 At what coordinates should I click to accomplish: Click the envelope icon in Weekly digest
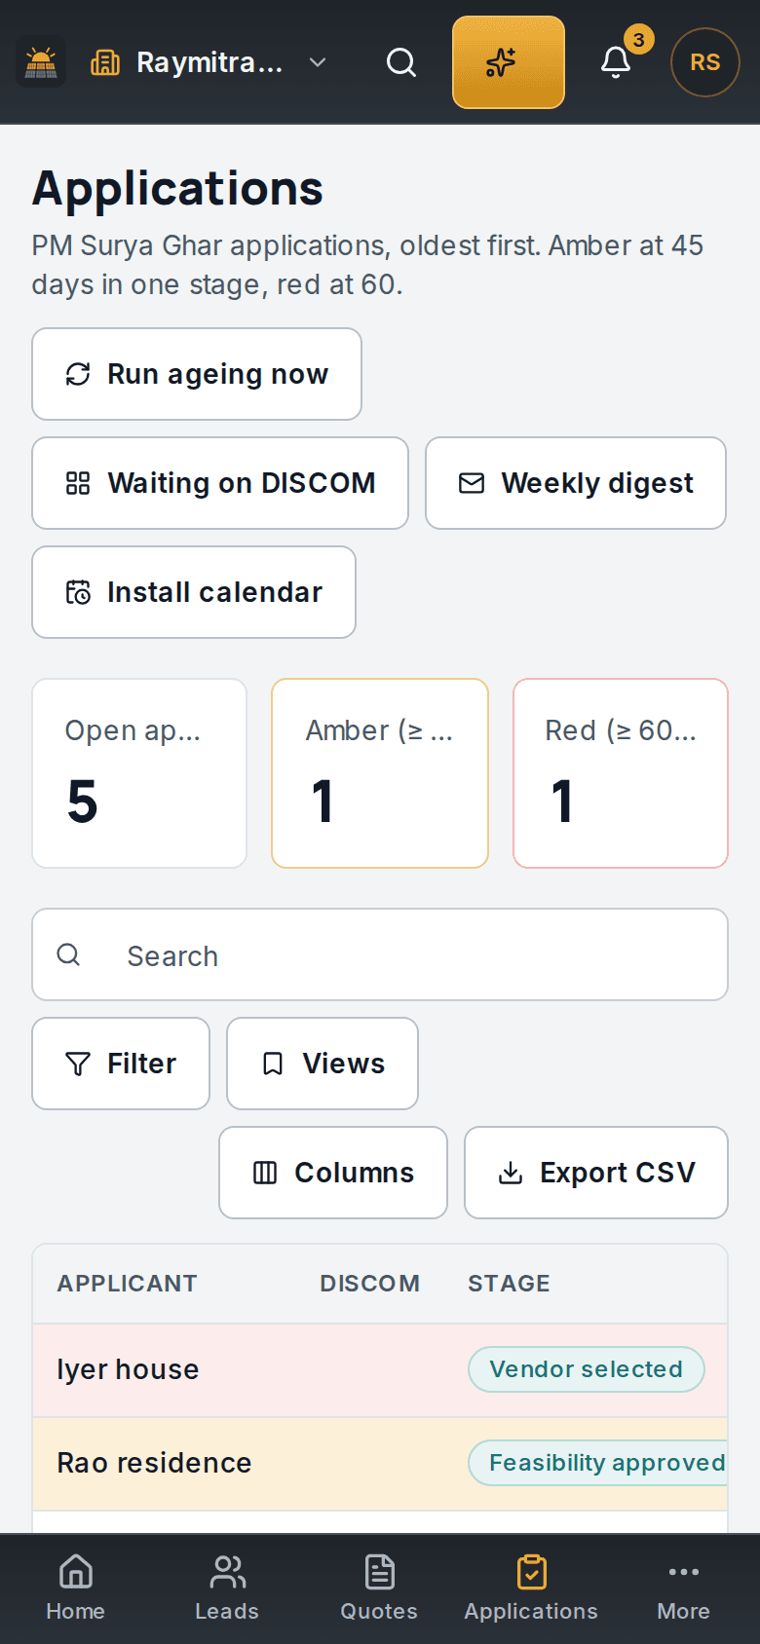472,483
